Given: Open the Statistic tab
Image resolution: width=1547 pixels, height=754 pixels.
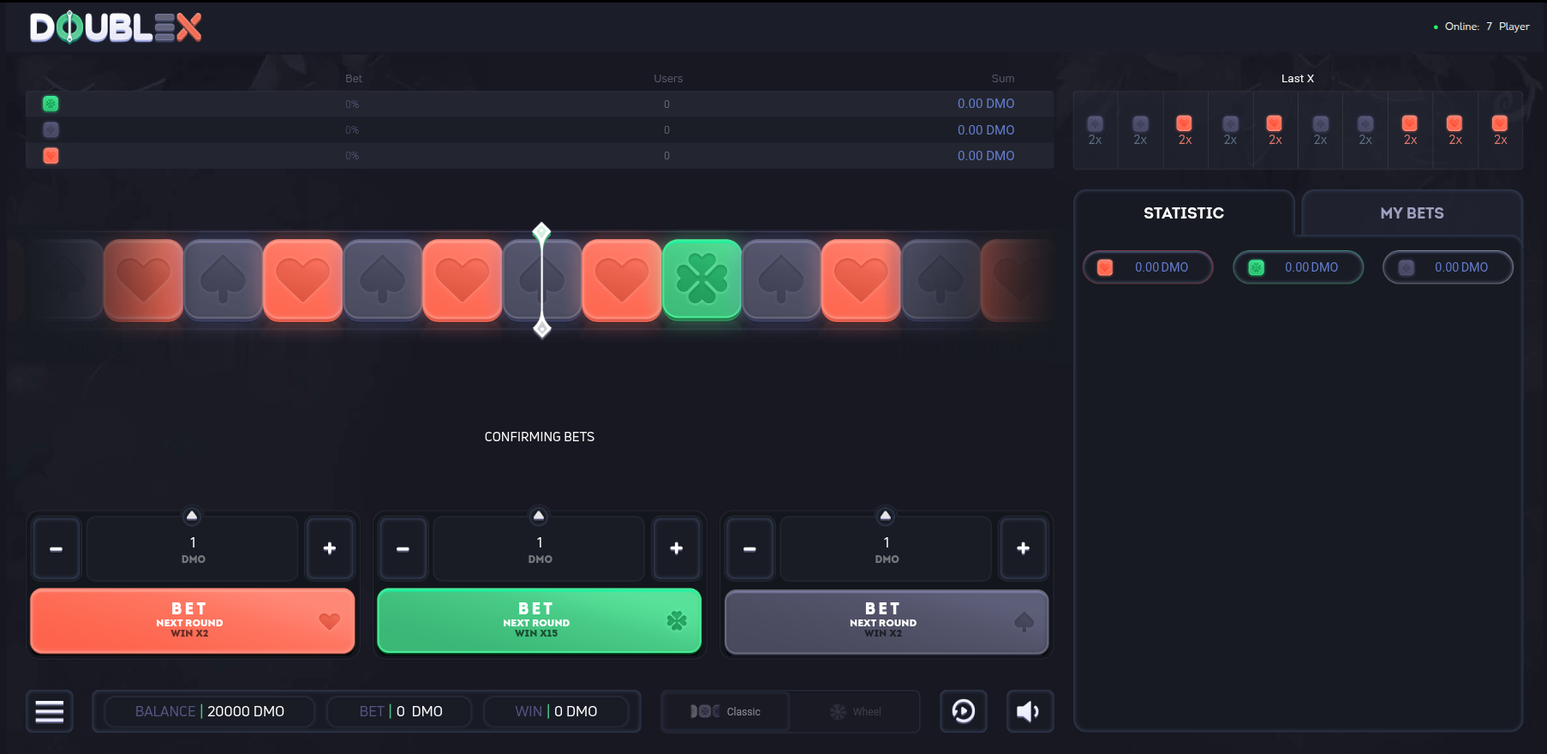Looking at the screenshot, I should tap(1184, 213).
